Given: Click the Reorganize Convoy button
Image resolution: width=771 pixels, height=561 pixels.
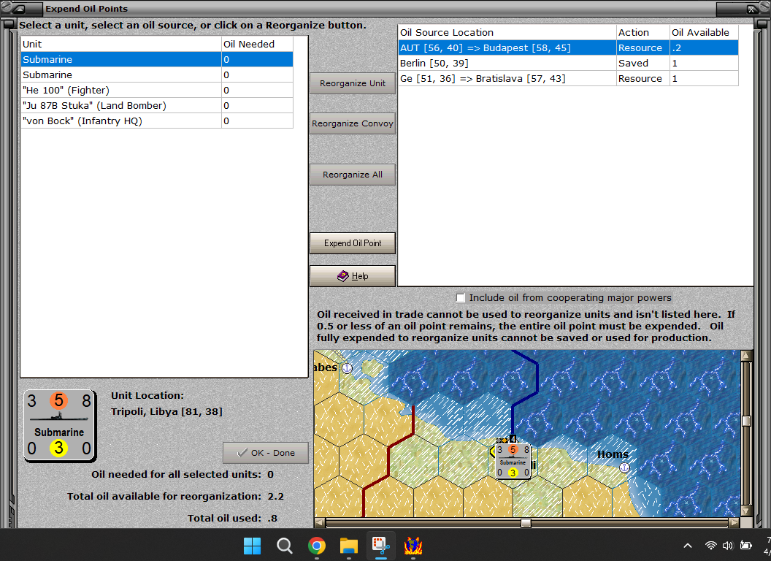Looking at the screenshot, I should (x=353, y=123).
